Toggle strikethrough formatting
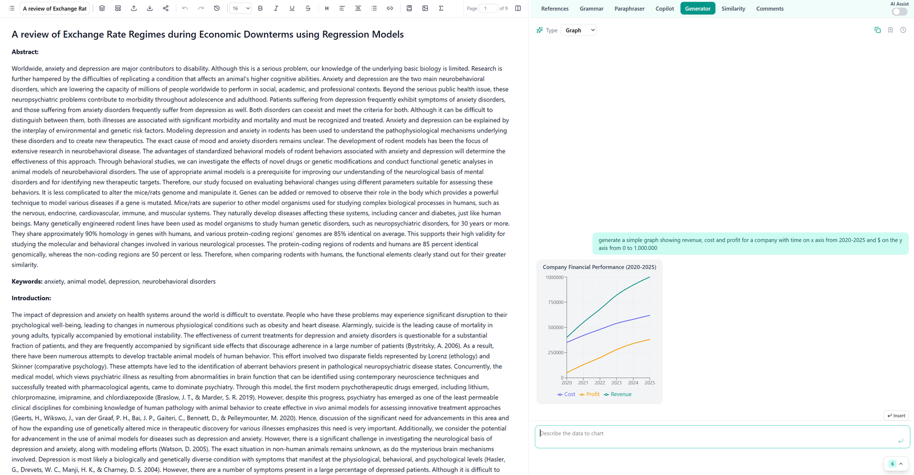The width and height of the screenshot is (914, 475). [x=308, y=9]
